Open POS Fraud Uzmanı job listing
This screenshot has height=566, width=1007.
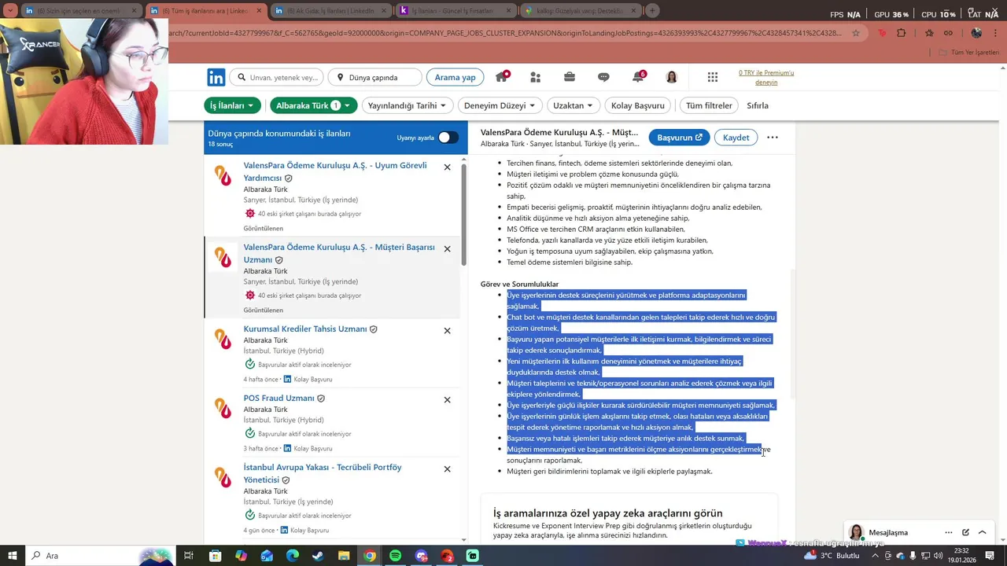[278, 398]
